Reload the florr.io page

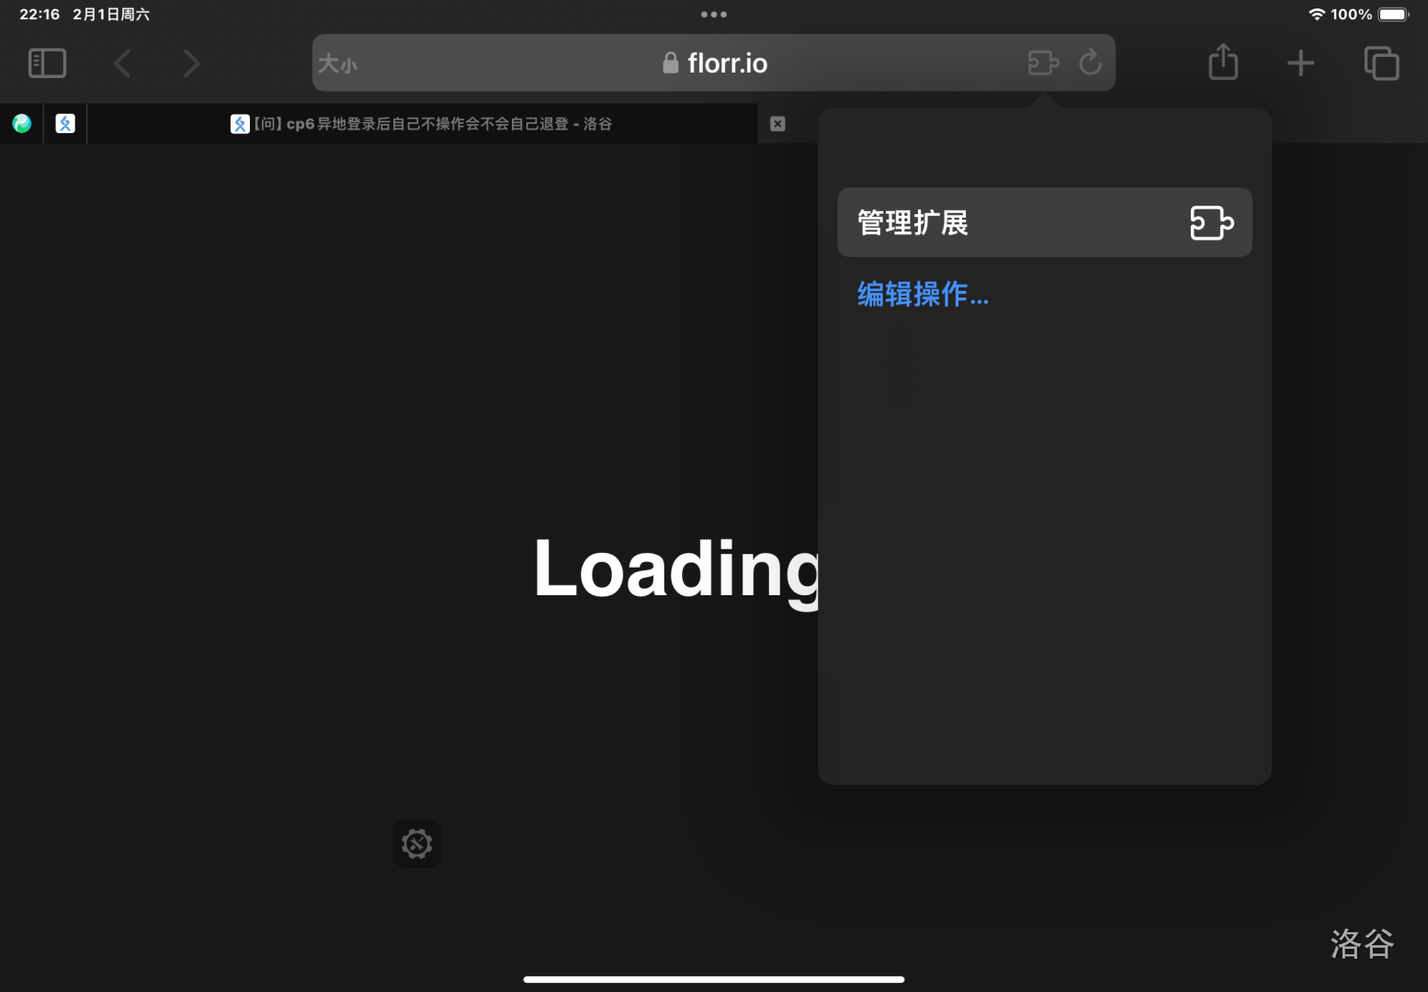1091,62
